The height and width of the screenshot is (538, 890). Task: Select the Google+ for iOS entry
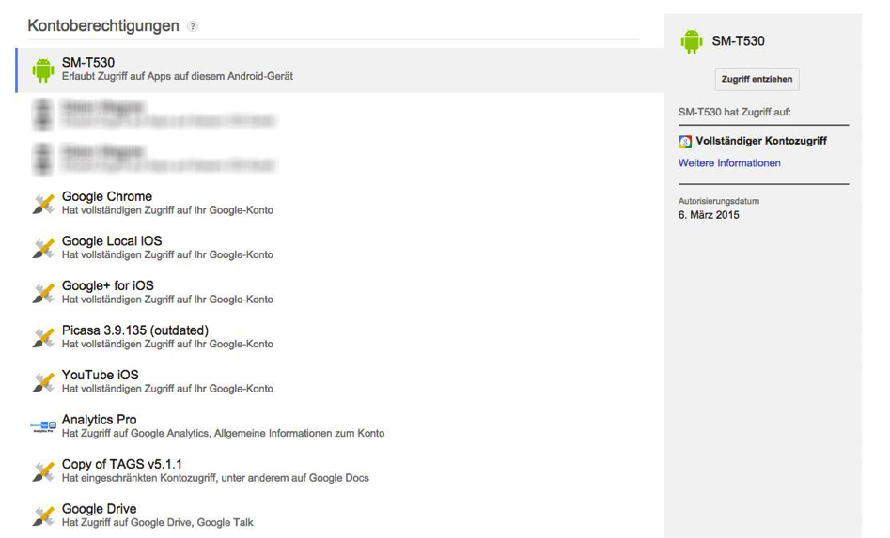pos(339,293)
